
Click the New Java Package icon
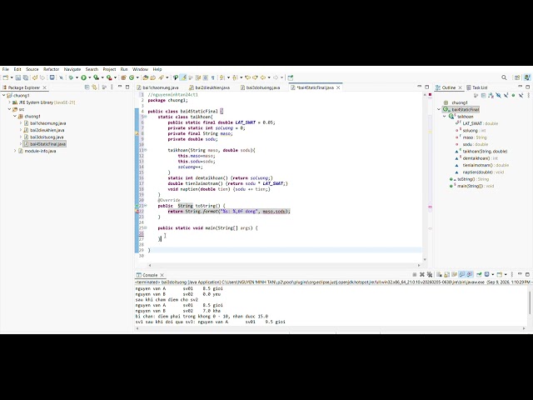click(x=123, y=77)
